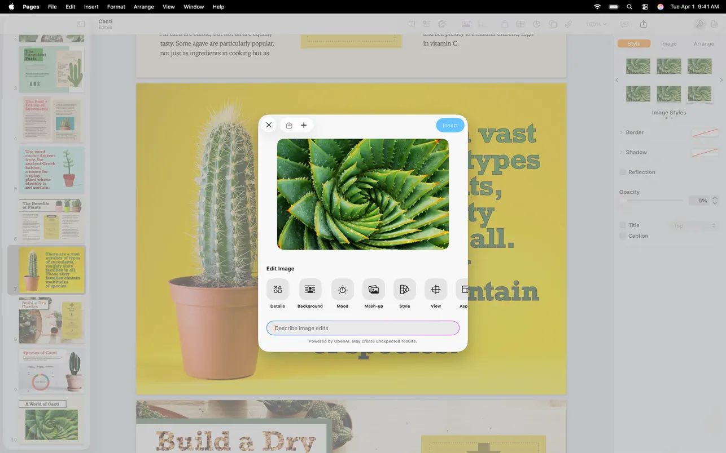Click the share icon in toolbar
726x453 pixels.
(644, 24)
